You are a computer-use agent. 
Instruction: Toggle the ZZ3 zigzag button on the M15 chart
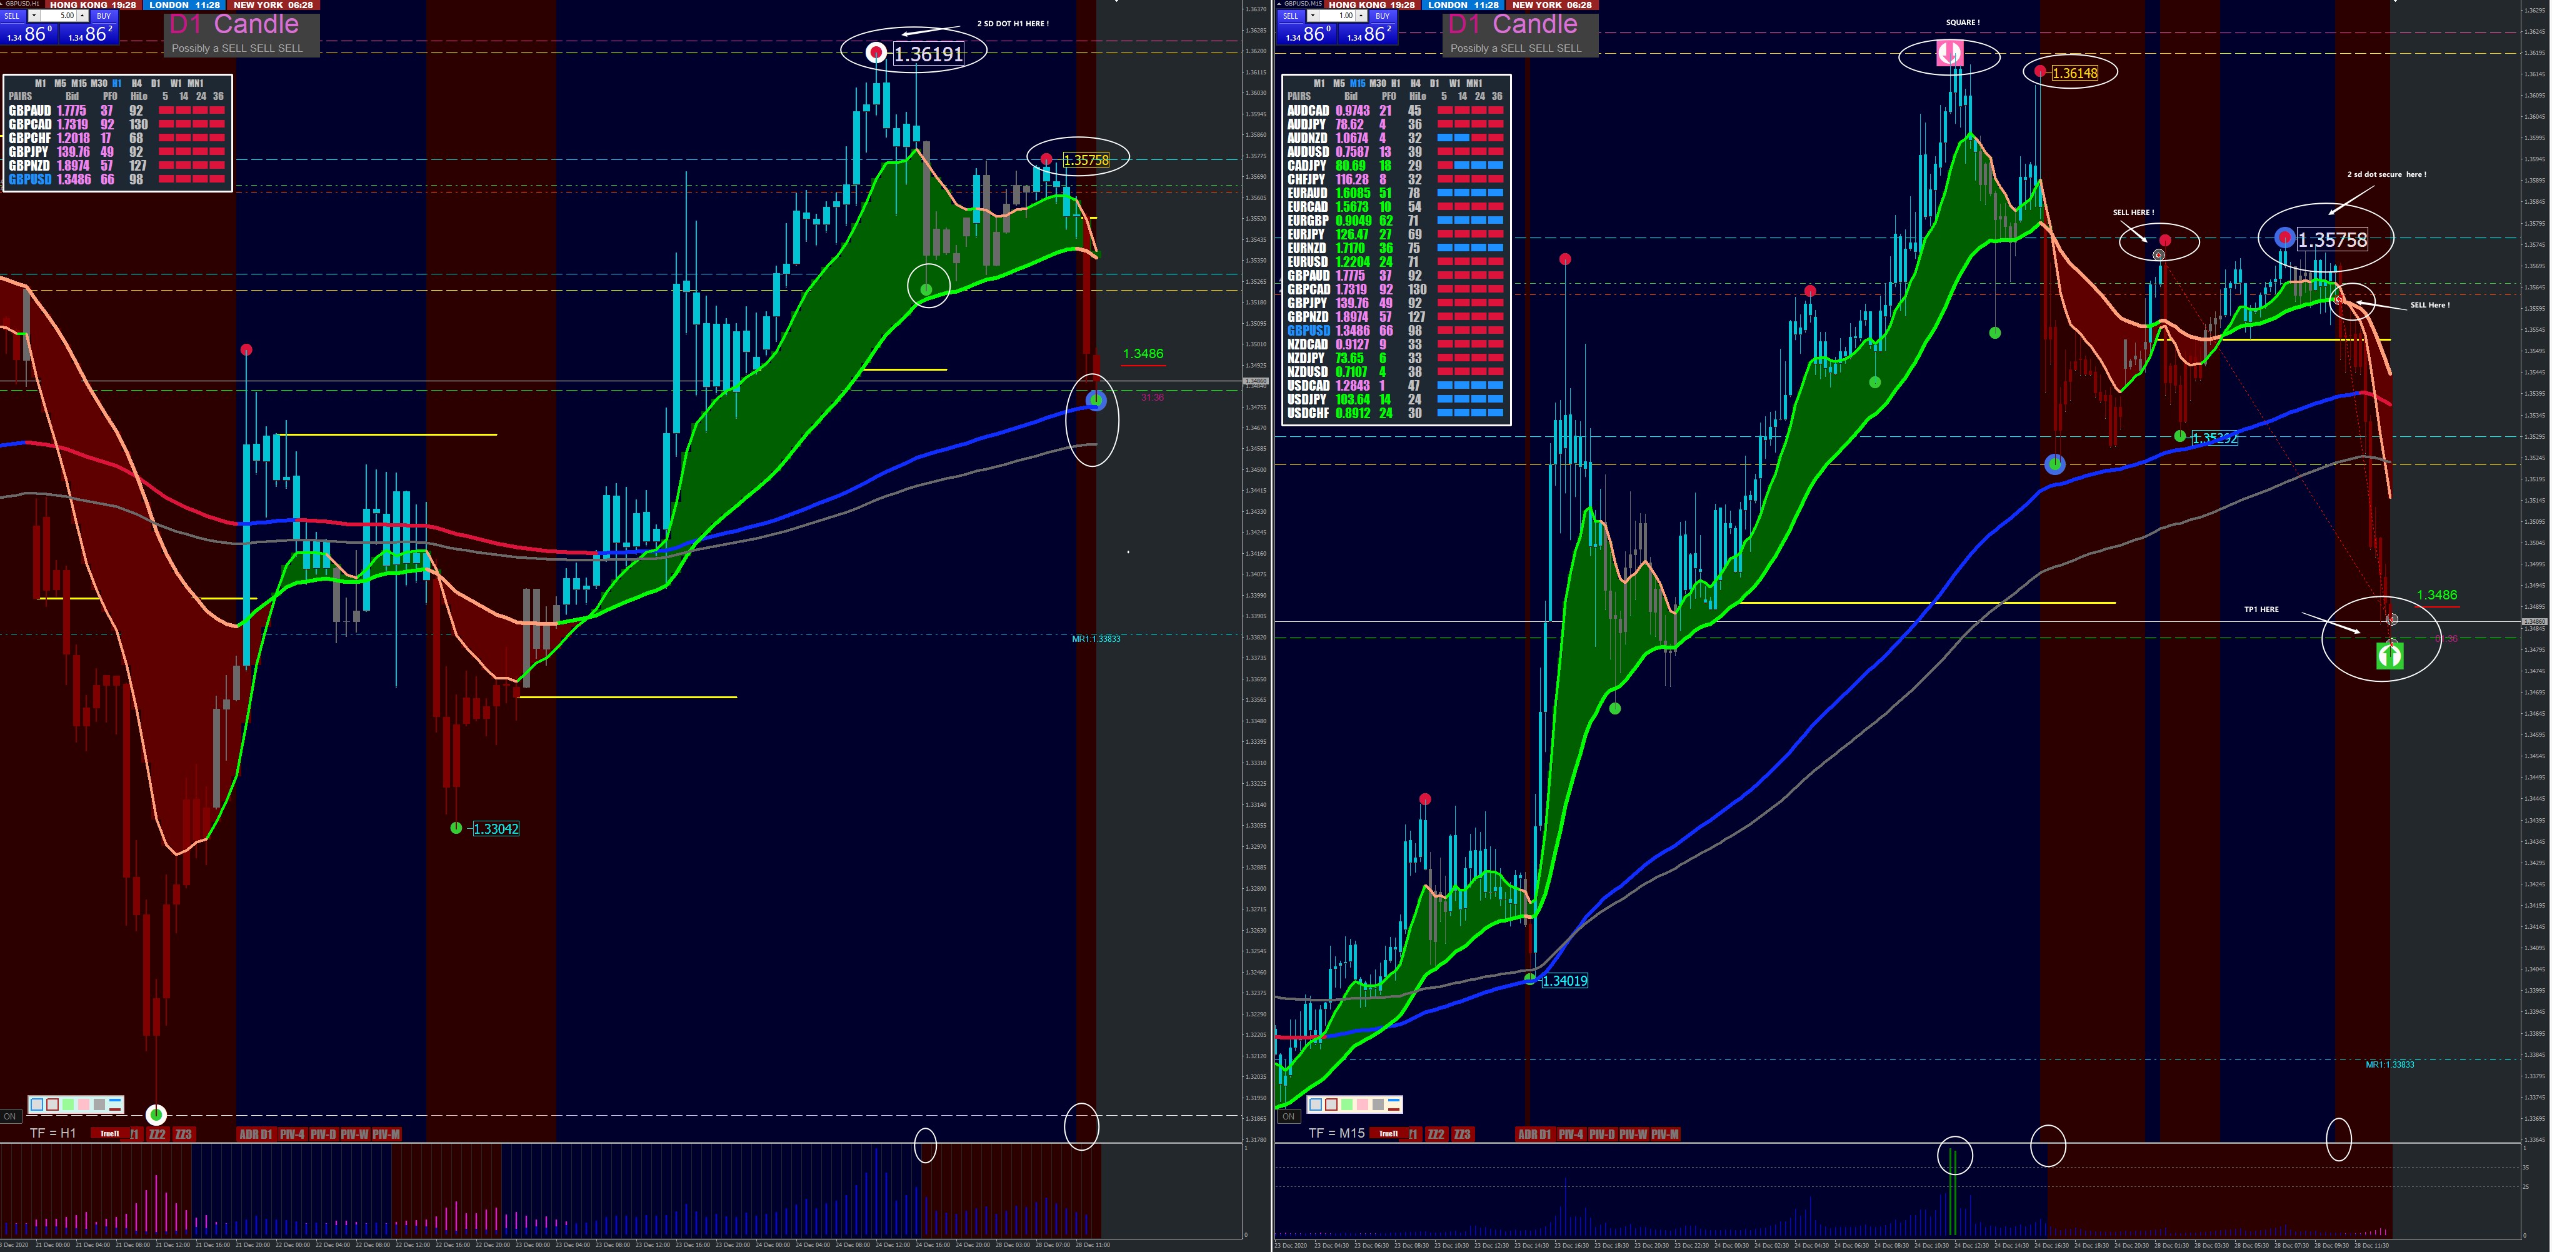point(1462,1134)
